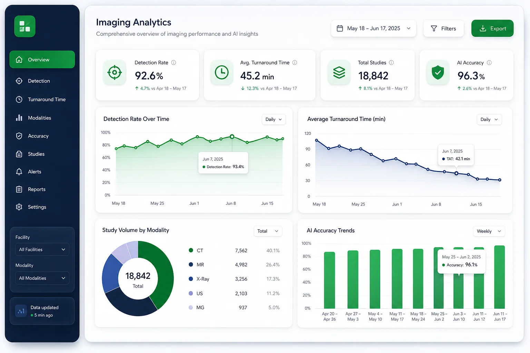Click the X-Ray color dot in legend
Viewport: 530px width, 353px height.
point(191,279)
